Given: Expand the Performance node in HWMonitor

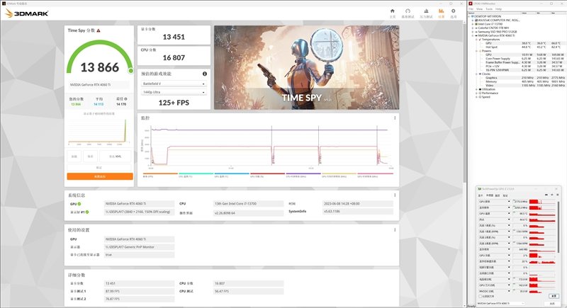Looking at the screenshot, I should pyautogui.click(x=476, y=93).
